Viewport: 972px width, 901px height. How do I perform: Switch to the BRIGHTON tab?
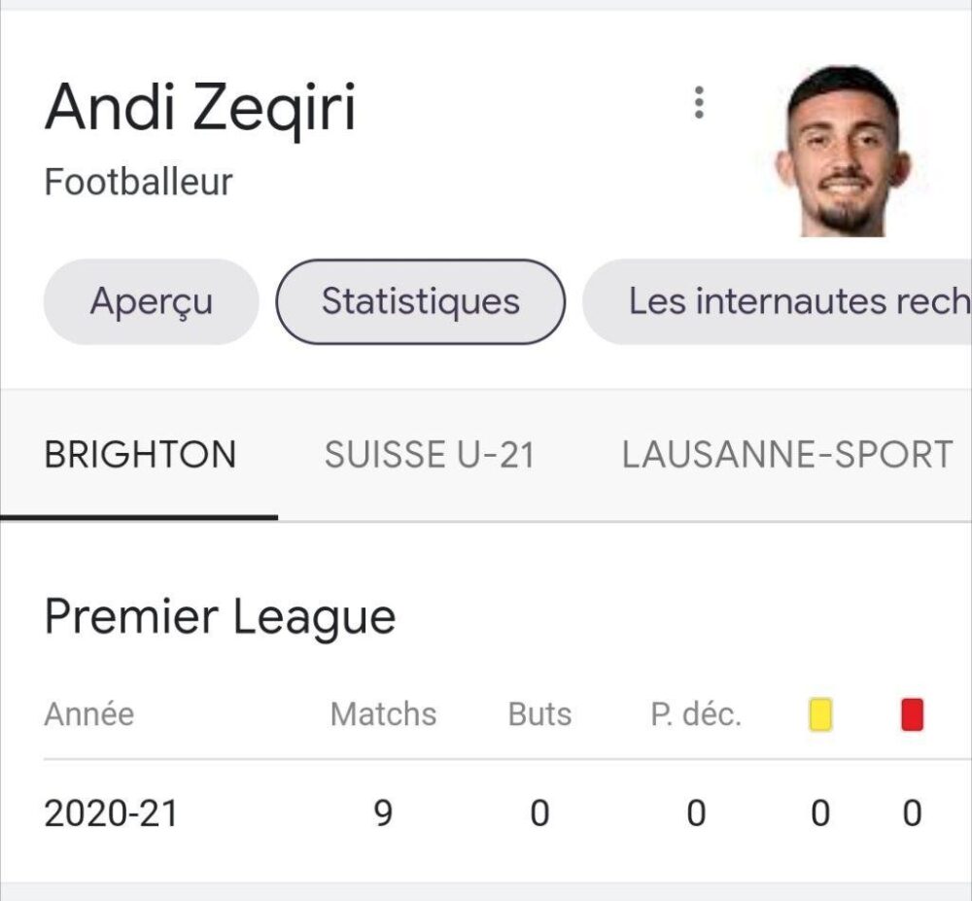tap(139, 455)
